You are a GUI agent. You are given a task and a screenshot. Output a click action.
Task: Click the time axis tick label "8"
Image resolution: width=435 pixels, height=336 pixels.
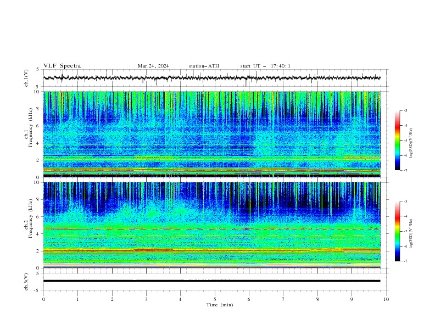click(x=317, y=299)
